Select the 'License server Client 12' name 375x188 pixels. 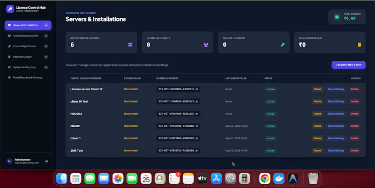[86, 89]
